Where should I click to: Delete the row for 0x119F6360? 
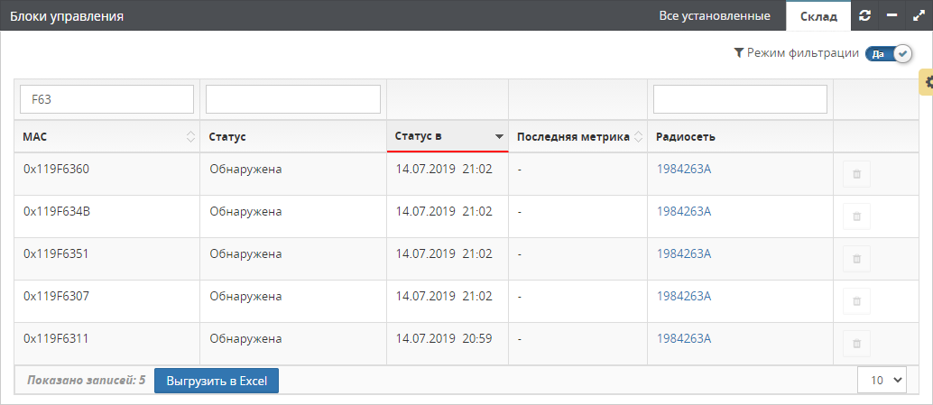pos(856,174)
